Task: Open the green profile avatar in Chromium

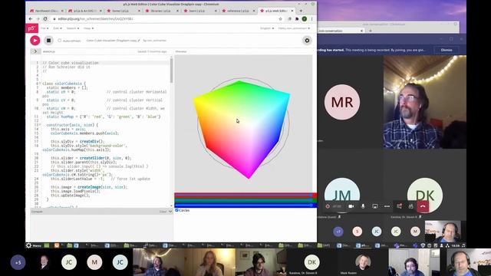Action: coord(305,18)
